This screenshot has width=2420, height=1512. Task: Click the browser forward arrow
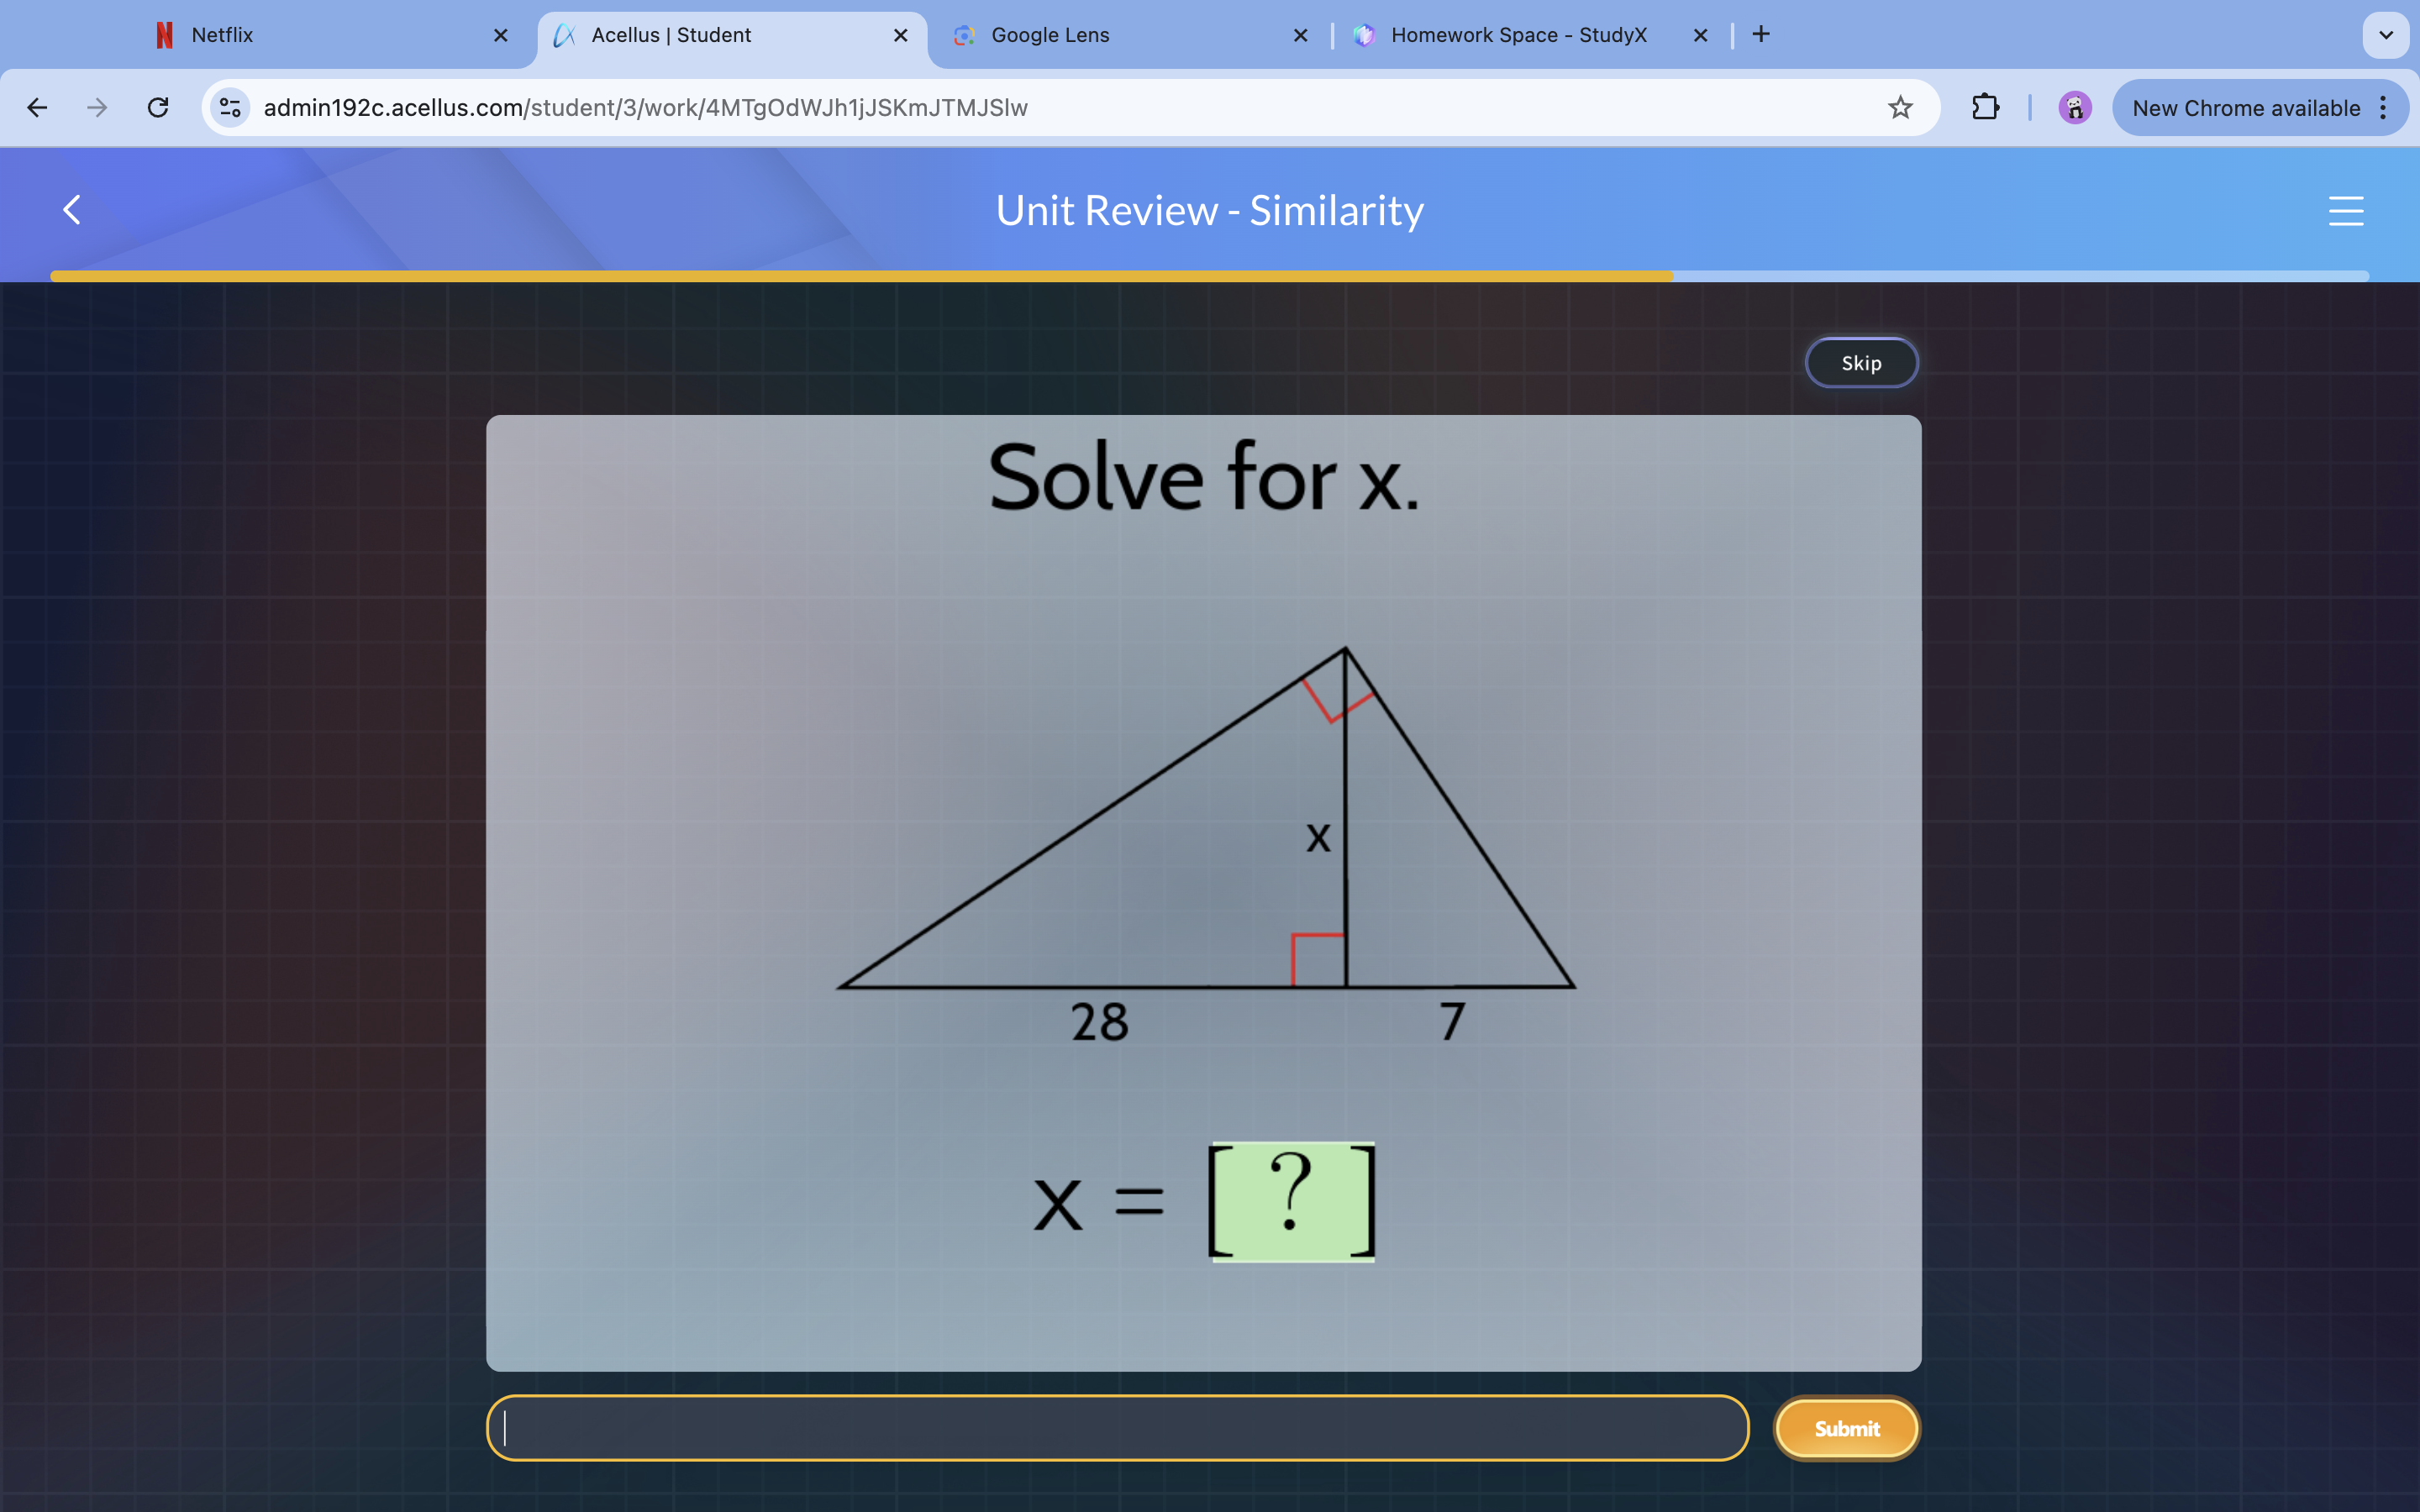point(97,107)
